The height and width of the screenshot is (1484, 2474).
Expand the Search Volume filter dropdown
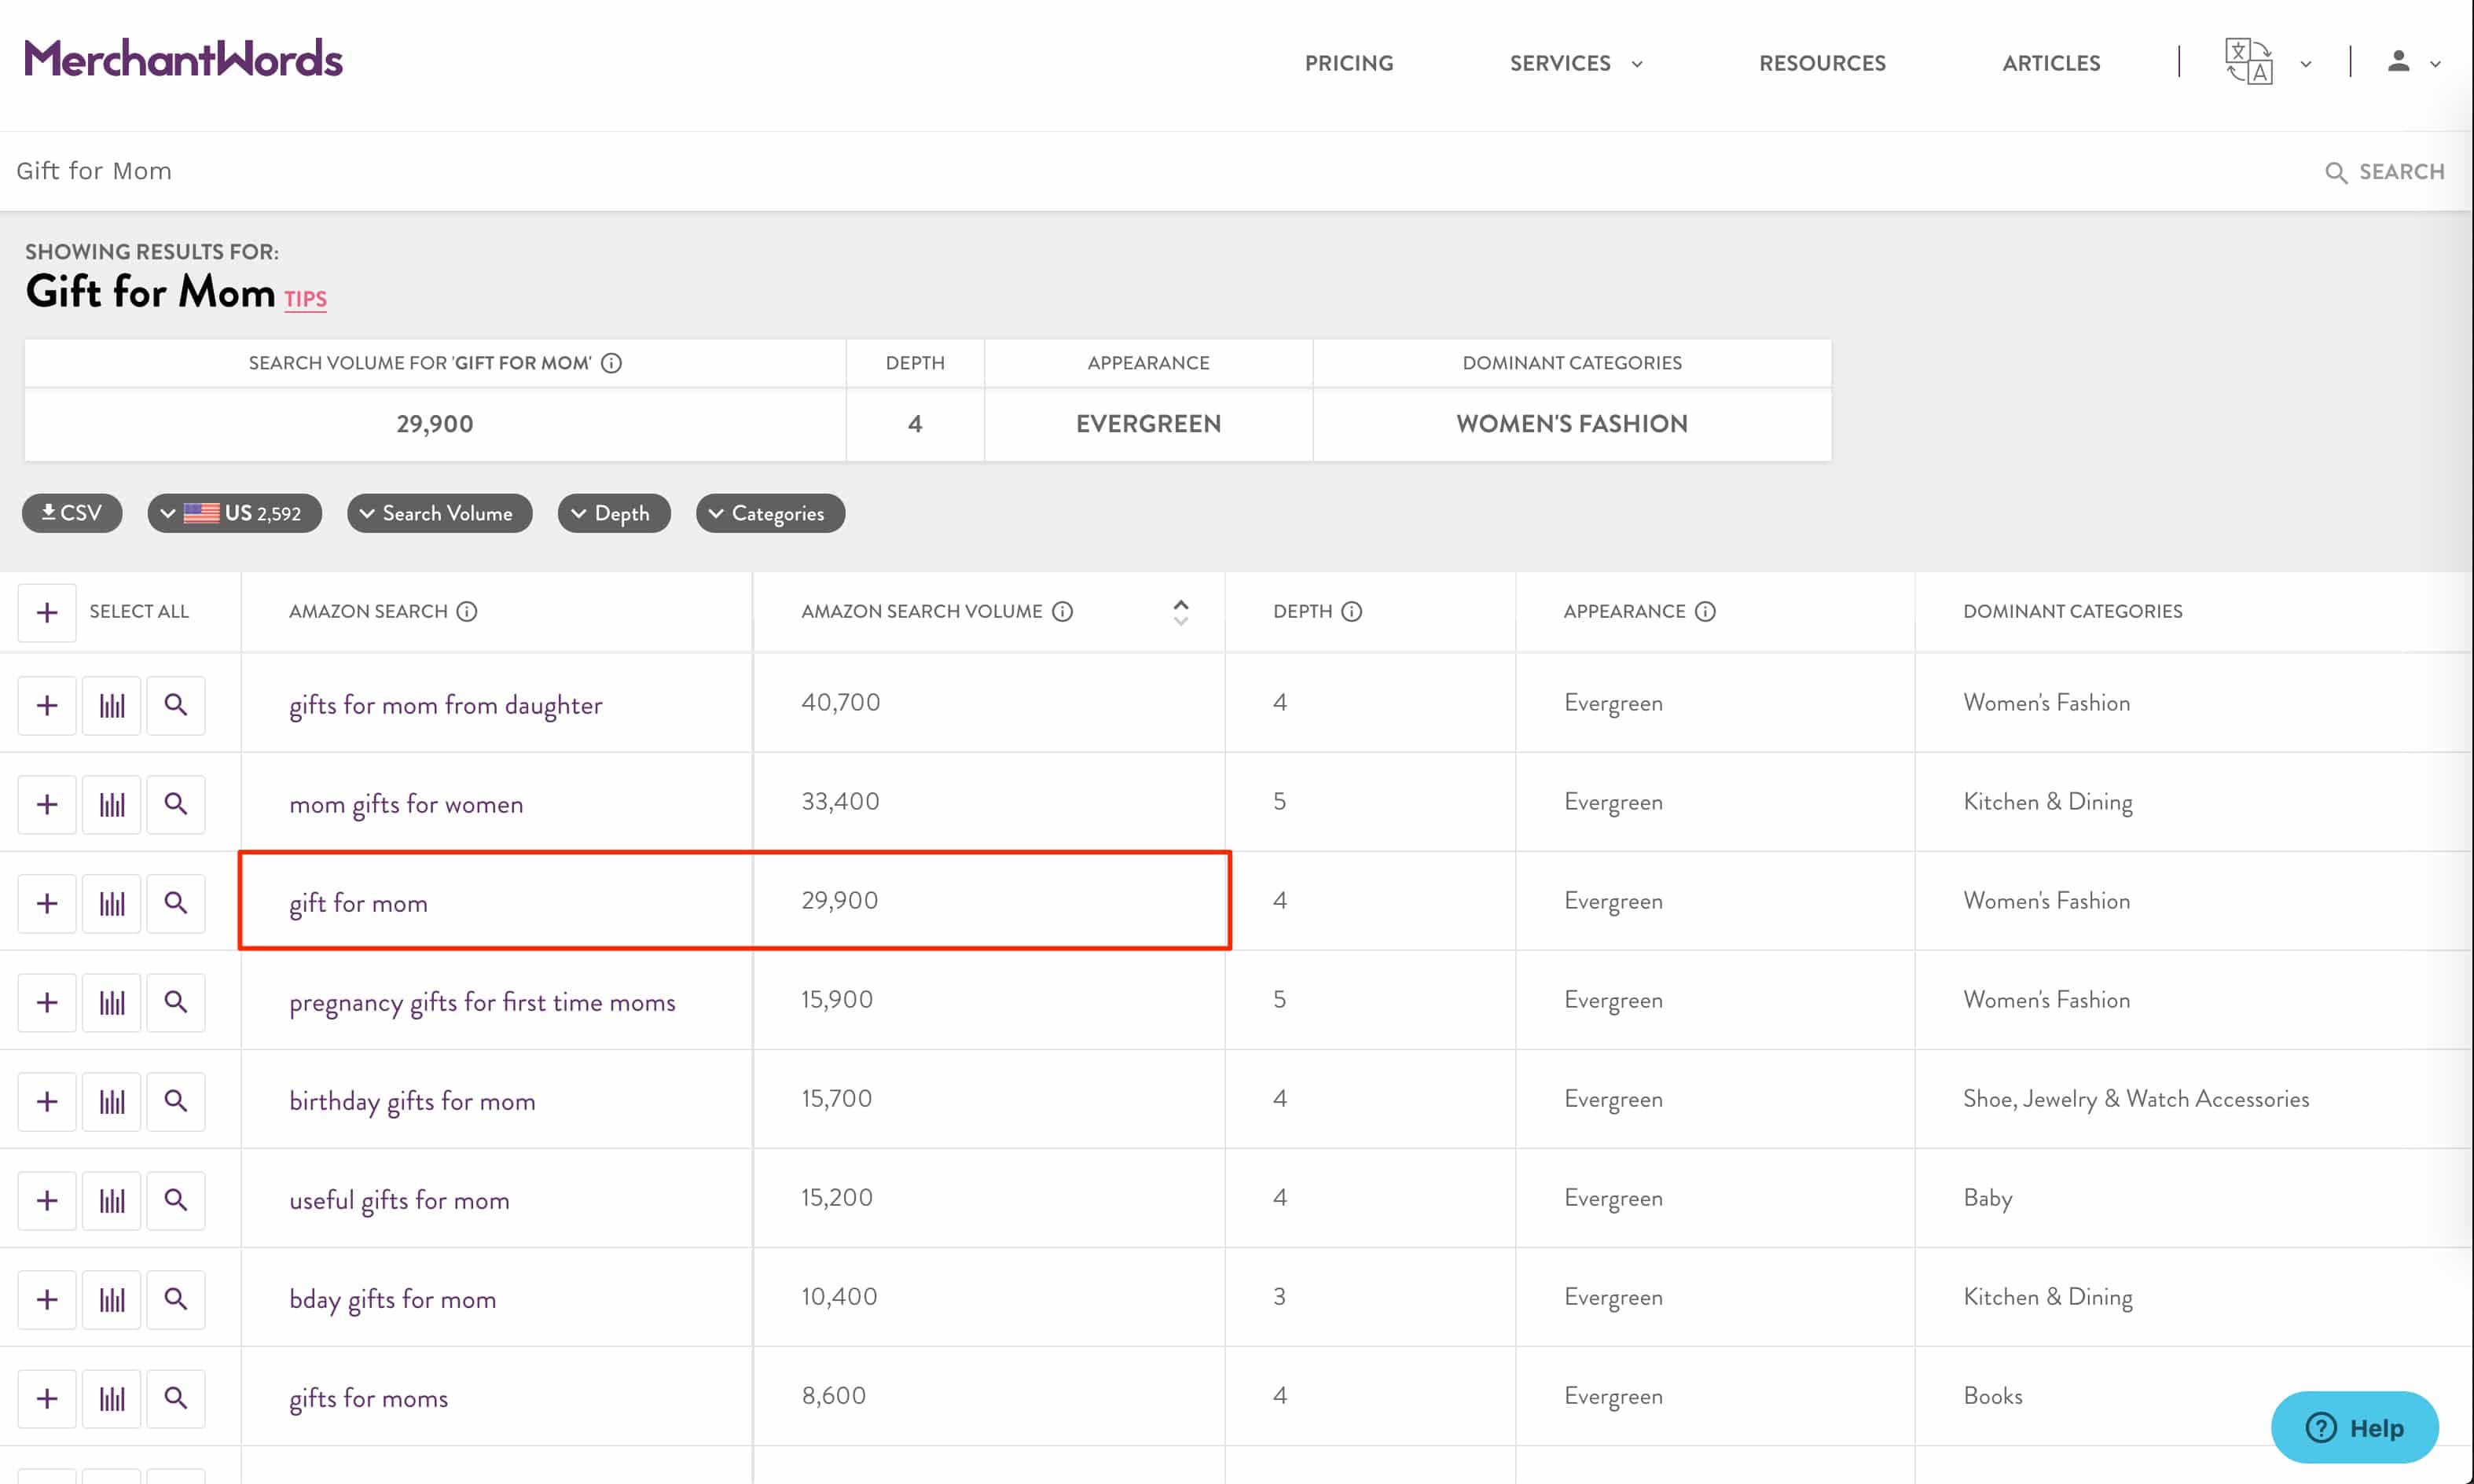pyautogui.click(x=439, y=513)
